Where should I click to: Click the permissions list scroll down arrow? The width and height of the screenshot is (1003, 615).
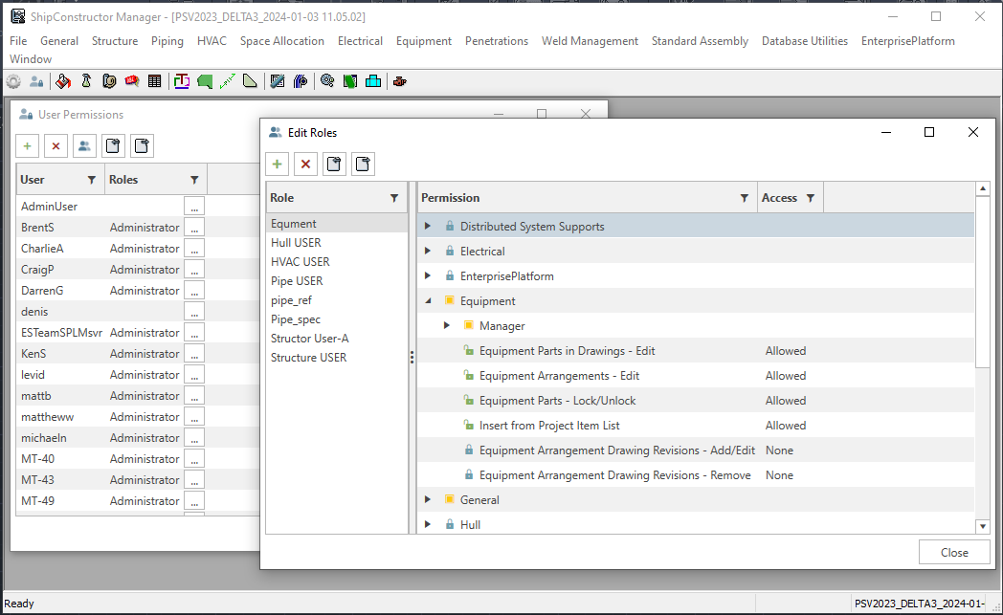tap(983, 526)
